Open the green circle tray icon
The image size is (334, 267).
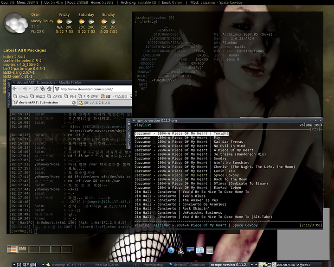(x=265, y=265)
